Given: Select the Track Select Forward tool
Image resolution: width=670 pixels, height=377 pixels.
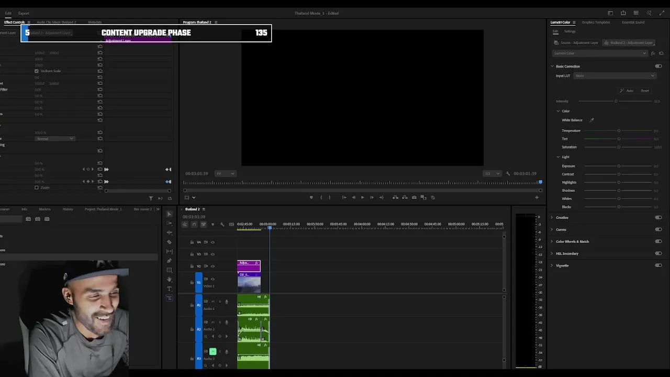Looking at the screenshot, I should 169,224.
